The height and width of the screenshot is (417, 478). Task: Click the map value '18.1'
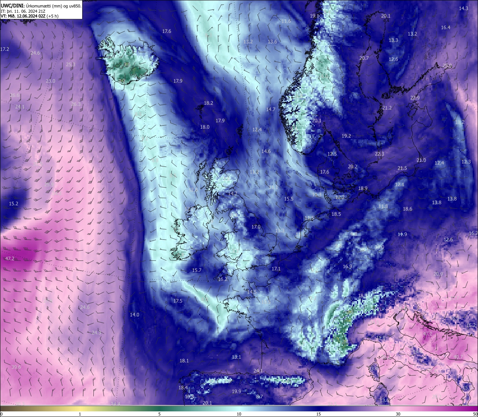(184, 361)
